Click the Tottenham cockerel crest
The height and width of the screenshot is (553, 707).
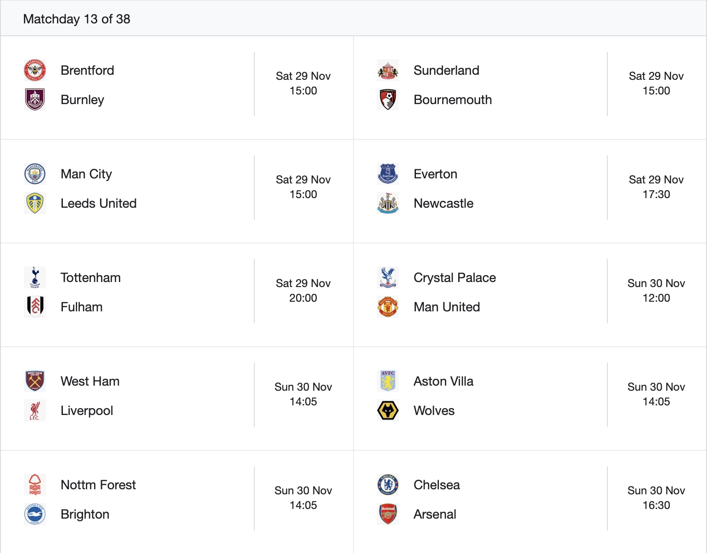[35, 277]
